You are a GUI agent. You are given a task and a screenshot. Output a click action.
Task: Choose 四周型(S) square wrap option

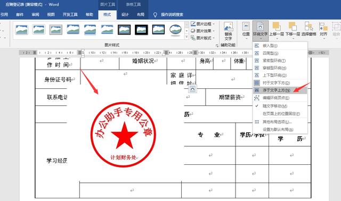(x=280, y=53)
